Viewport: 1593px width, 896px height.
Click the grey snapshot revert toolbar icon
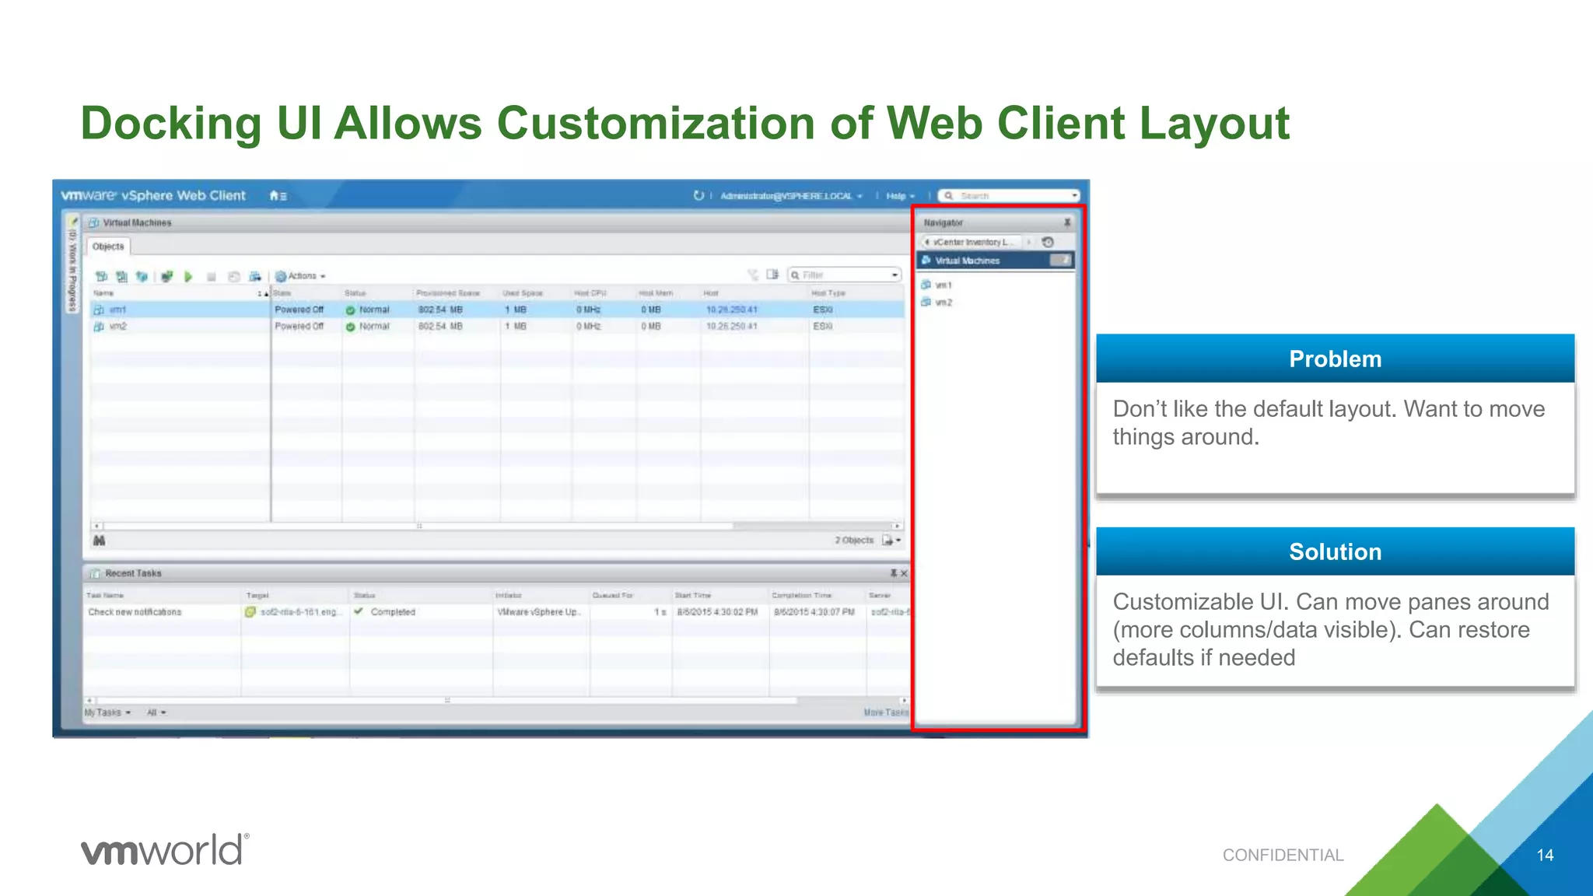click(x=233, y=276)
